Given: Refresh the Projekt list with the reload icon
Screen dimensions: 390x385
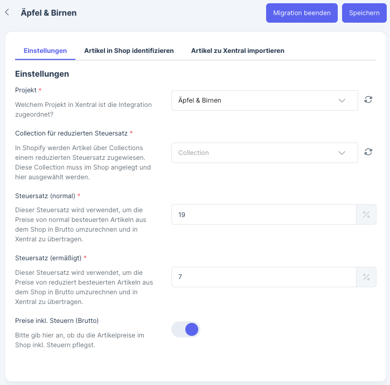Looking at the screenshot, I should pyautogui.click(x=368, y=100).
